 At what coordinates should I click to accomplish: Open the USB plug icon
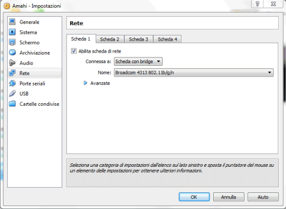click(x=12, y=93)
